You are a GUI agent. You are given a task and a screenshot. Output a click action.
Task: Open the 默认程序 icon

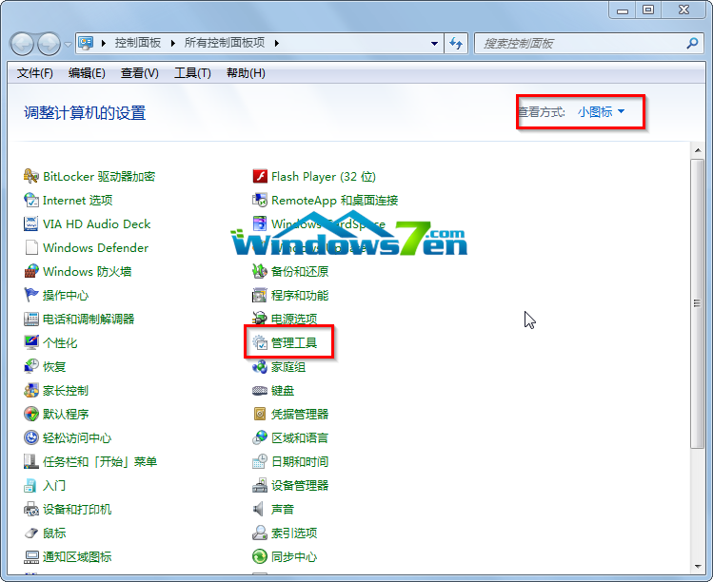30,414
